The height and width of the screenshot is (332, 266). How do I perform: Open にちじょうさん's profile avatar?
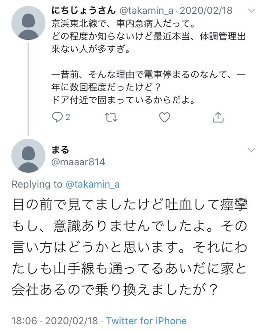28,23
